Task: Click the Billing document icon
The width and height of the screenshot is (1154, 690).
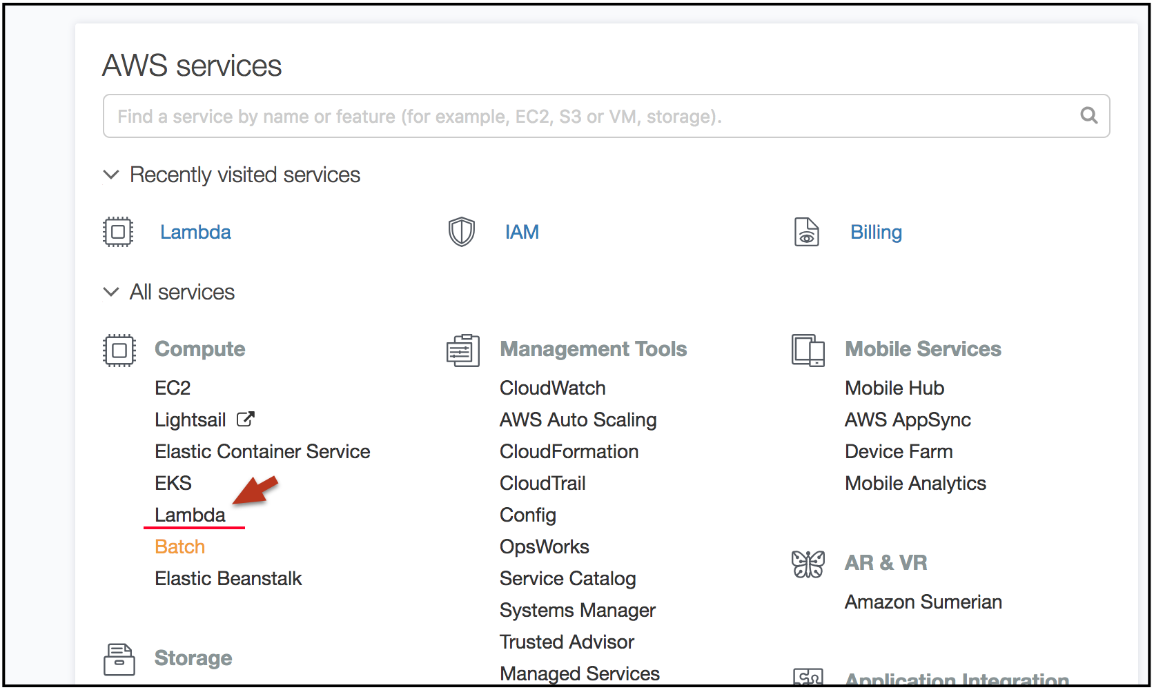Action: 806,232
